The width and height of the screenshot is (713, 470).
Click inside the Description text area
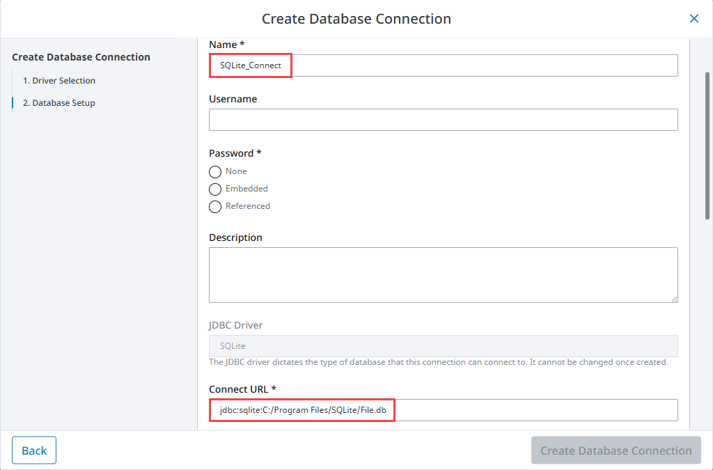443,274
